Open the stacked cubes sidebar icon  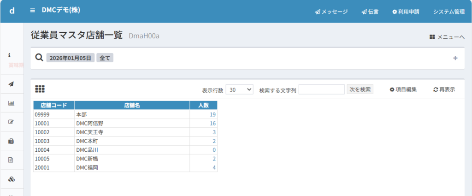(11, 179)
